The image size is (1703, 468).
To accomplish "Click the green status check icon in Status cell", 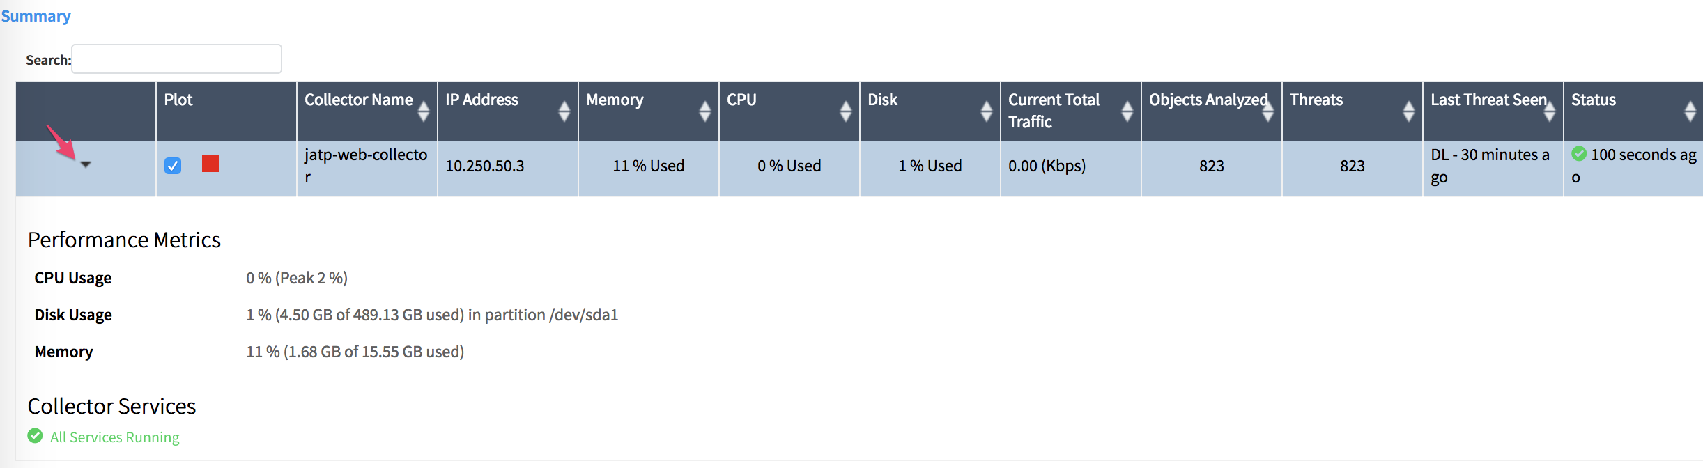I will pos(1579,154).
